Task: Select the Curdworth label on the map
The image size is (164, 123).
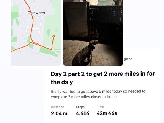Action: pyautogui.click(x=36, y=13)
